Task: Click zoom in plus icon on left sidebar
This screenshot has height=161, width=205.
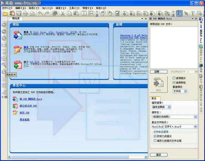Action: click(x=4, y=25)
